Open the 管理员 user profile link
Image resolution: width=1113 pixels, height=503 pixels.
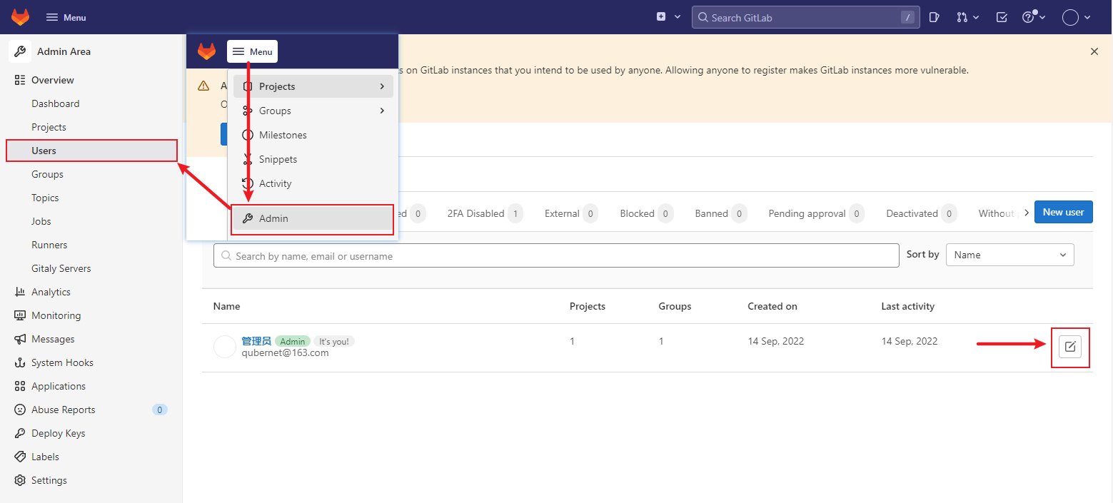coord(256,341)
